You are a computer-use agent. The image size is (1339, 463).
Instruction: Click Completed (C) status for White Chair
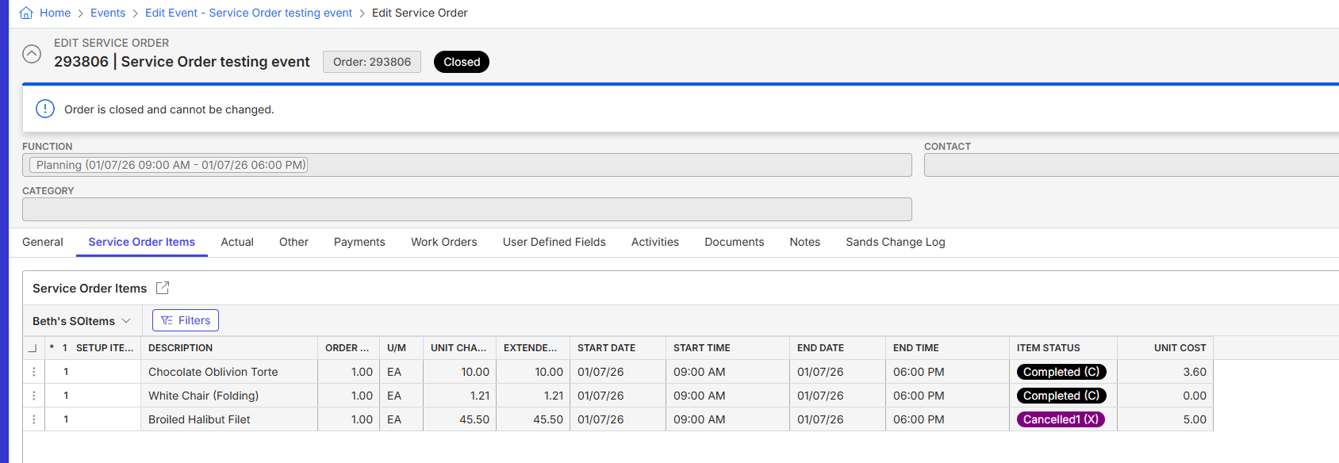pyautogui.click(x=1061, y=396)
